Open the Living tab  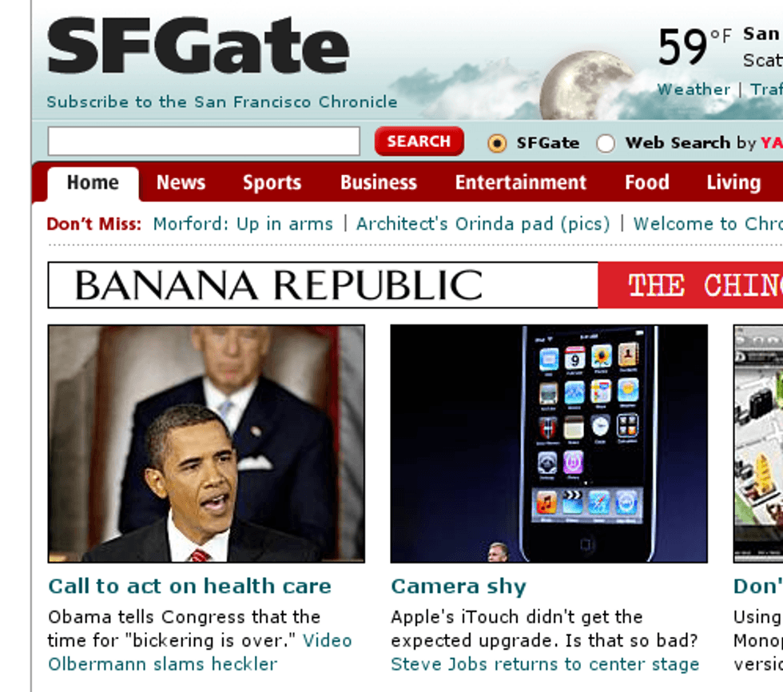point(733,183)
